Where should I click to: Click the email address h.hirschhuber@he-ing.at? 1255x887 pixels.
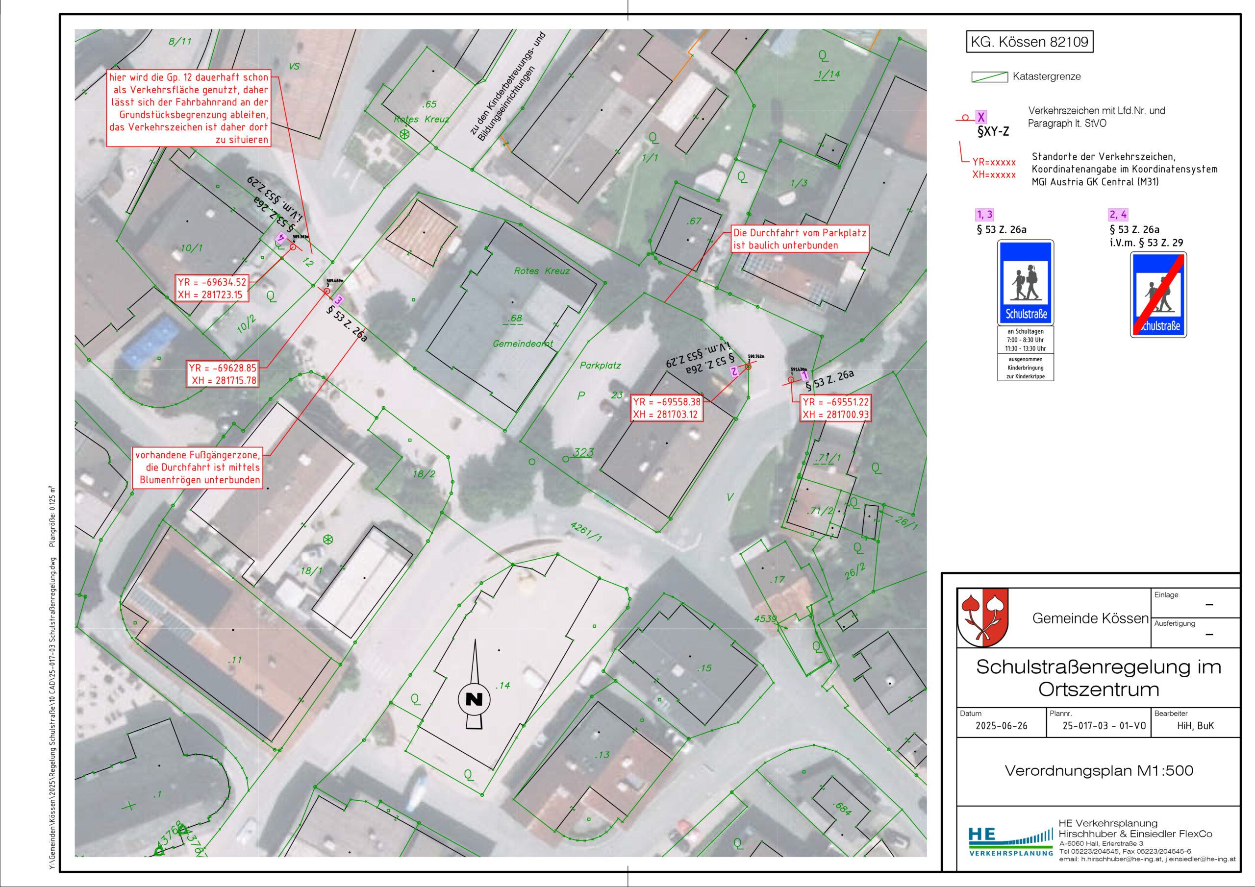click(x=1121, y=859)
